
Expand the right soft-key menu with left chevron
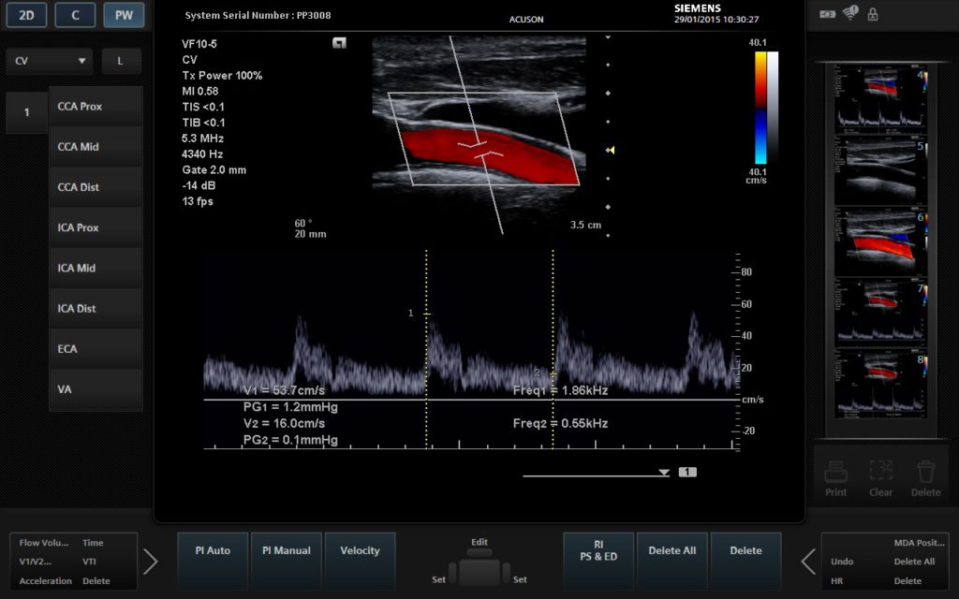[808, 562]
